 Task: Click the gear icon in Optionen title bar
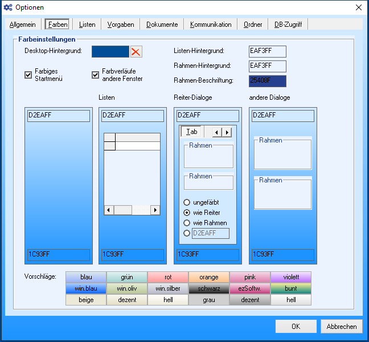point(8,7)
